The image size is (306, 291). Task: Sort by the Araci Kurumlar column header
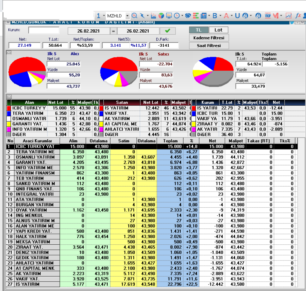click(37, 141)
